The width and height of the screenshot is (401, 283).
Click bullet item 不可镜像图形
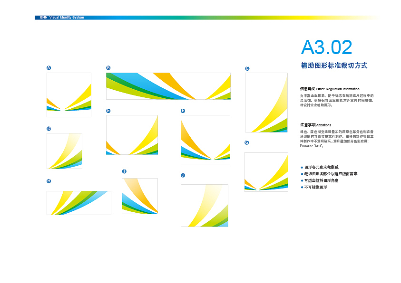point(315,187)
